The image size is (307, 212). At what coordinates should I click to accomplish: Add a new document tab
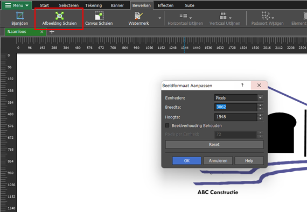pyautogui.click(x=52, y=32)
